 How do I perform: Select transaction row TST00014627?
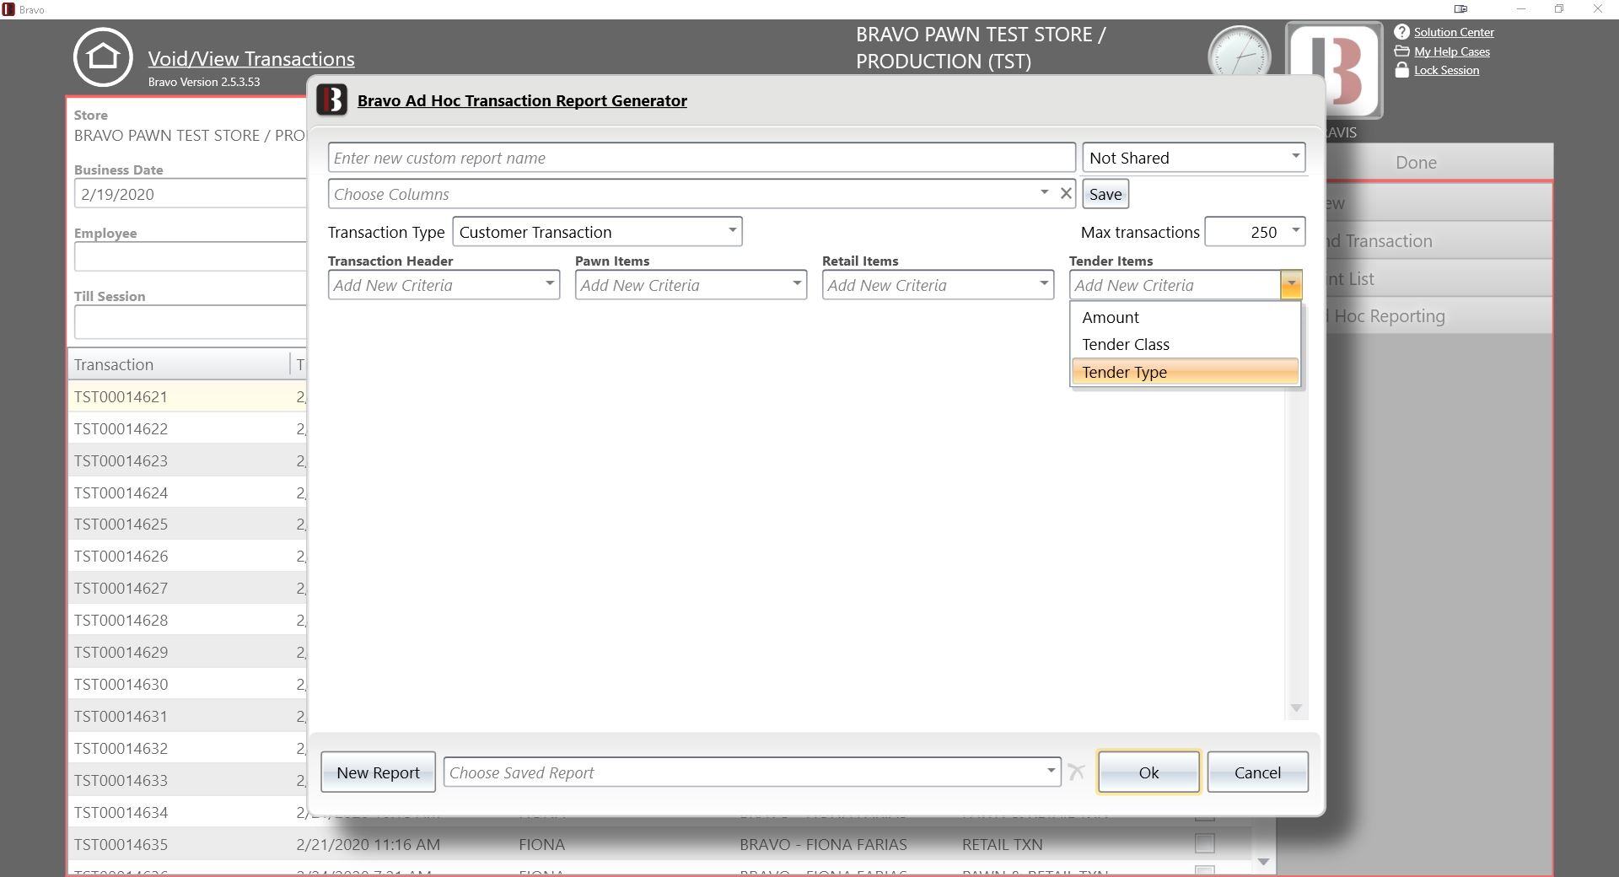(188, 588)
